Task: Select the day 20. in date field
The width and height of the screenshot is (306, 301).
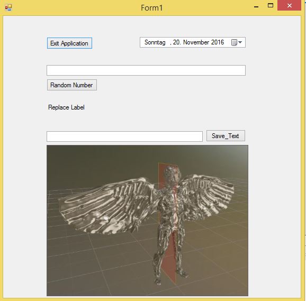Action: [x=177, y=42]
